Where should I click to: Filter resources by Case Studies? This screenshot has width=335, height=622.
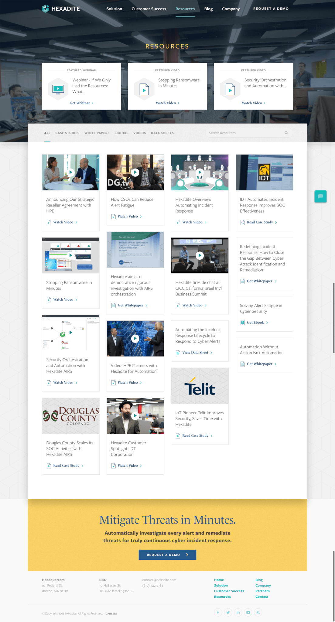coord(67,133)
